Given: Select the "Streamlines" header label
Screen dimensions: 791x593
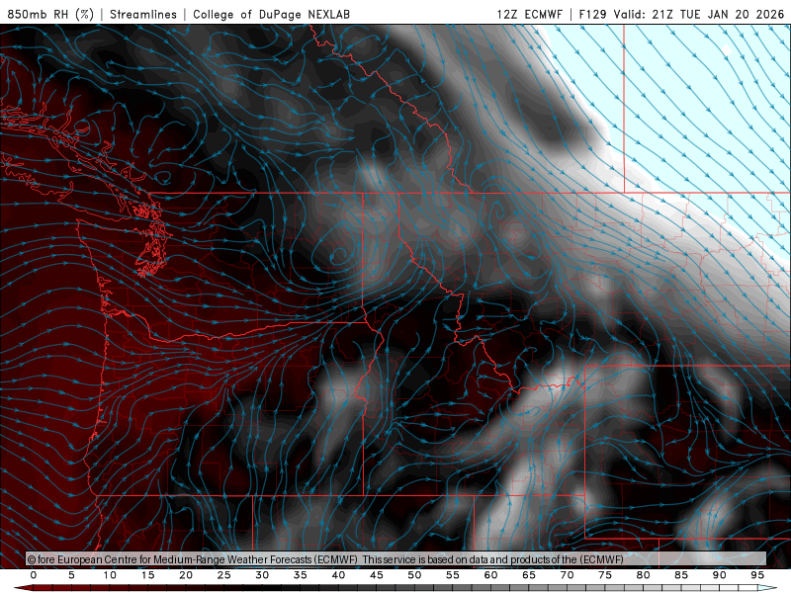Looking at the screenshot, I should pyautogui.click(x=143, y=14).
